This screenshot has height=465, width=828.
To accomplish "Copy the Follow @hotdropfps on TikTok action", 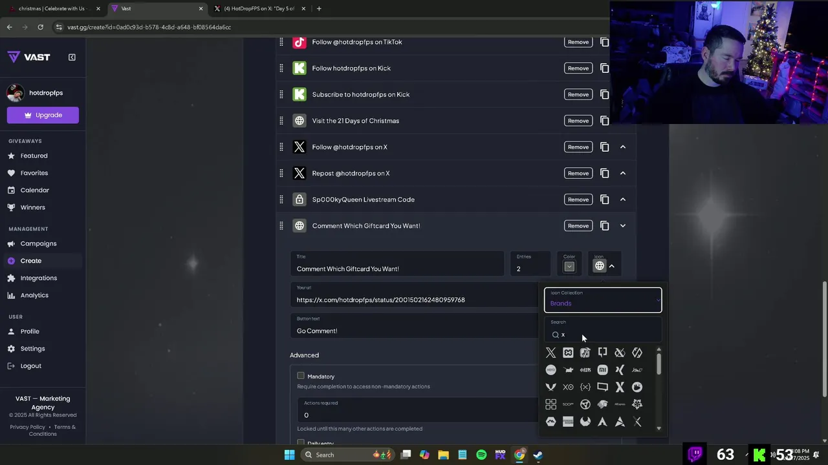I will [x=604, y=42].
